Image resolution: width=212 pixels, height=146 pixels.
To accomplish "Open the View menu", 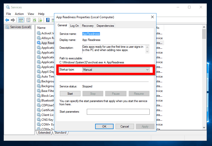I will [x=31, y=14].
